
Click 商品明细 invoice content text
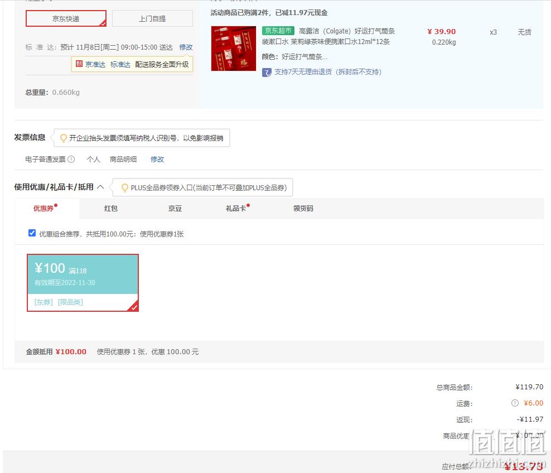pyautogui.click(x=123, y=159)
